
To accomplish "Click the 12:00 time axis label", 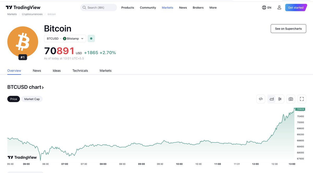I will pos(255,164).
